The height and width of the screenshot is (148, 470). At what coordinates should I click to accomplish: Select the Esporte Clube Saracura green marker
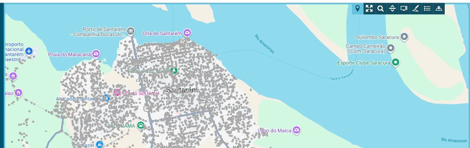pyautogui.click(x=396, y=62)
